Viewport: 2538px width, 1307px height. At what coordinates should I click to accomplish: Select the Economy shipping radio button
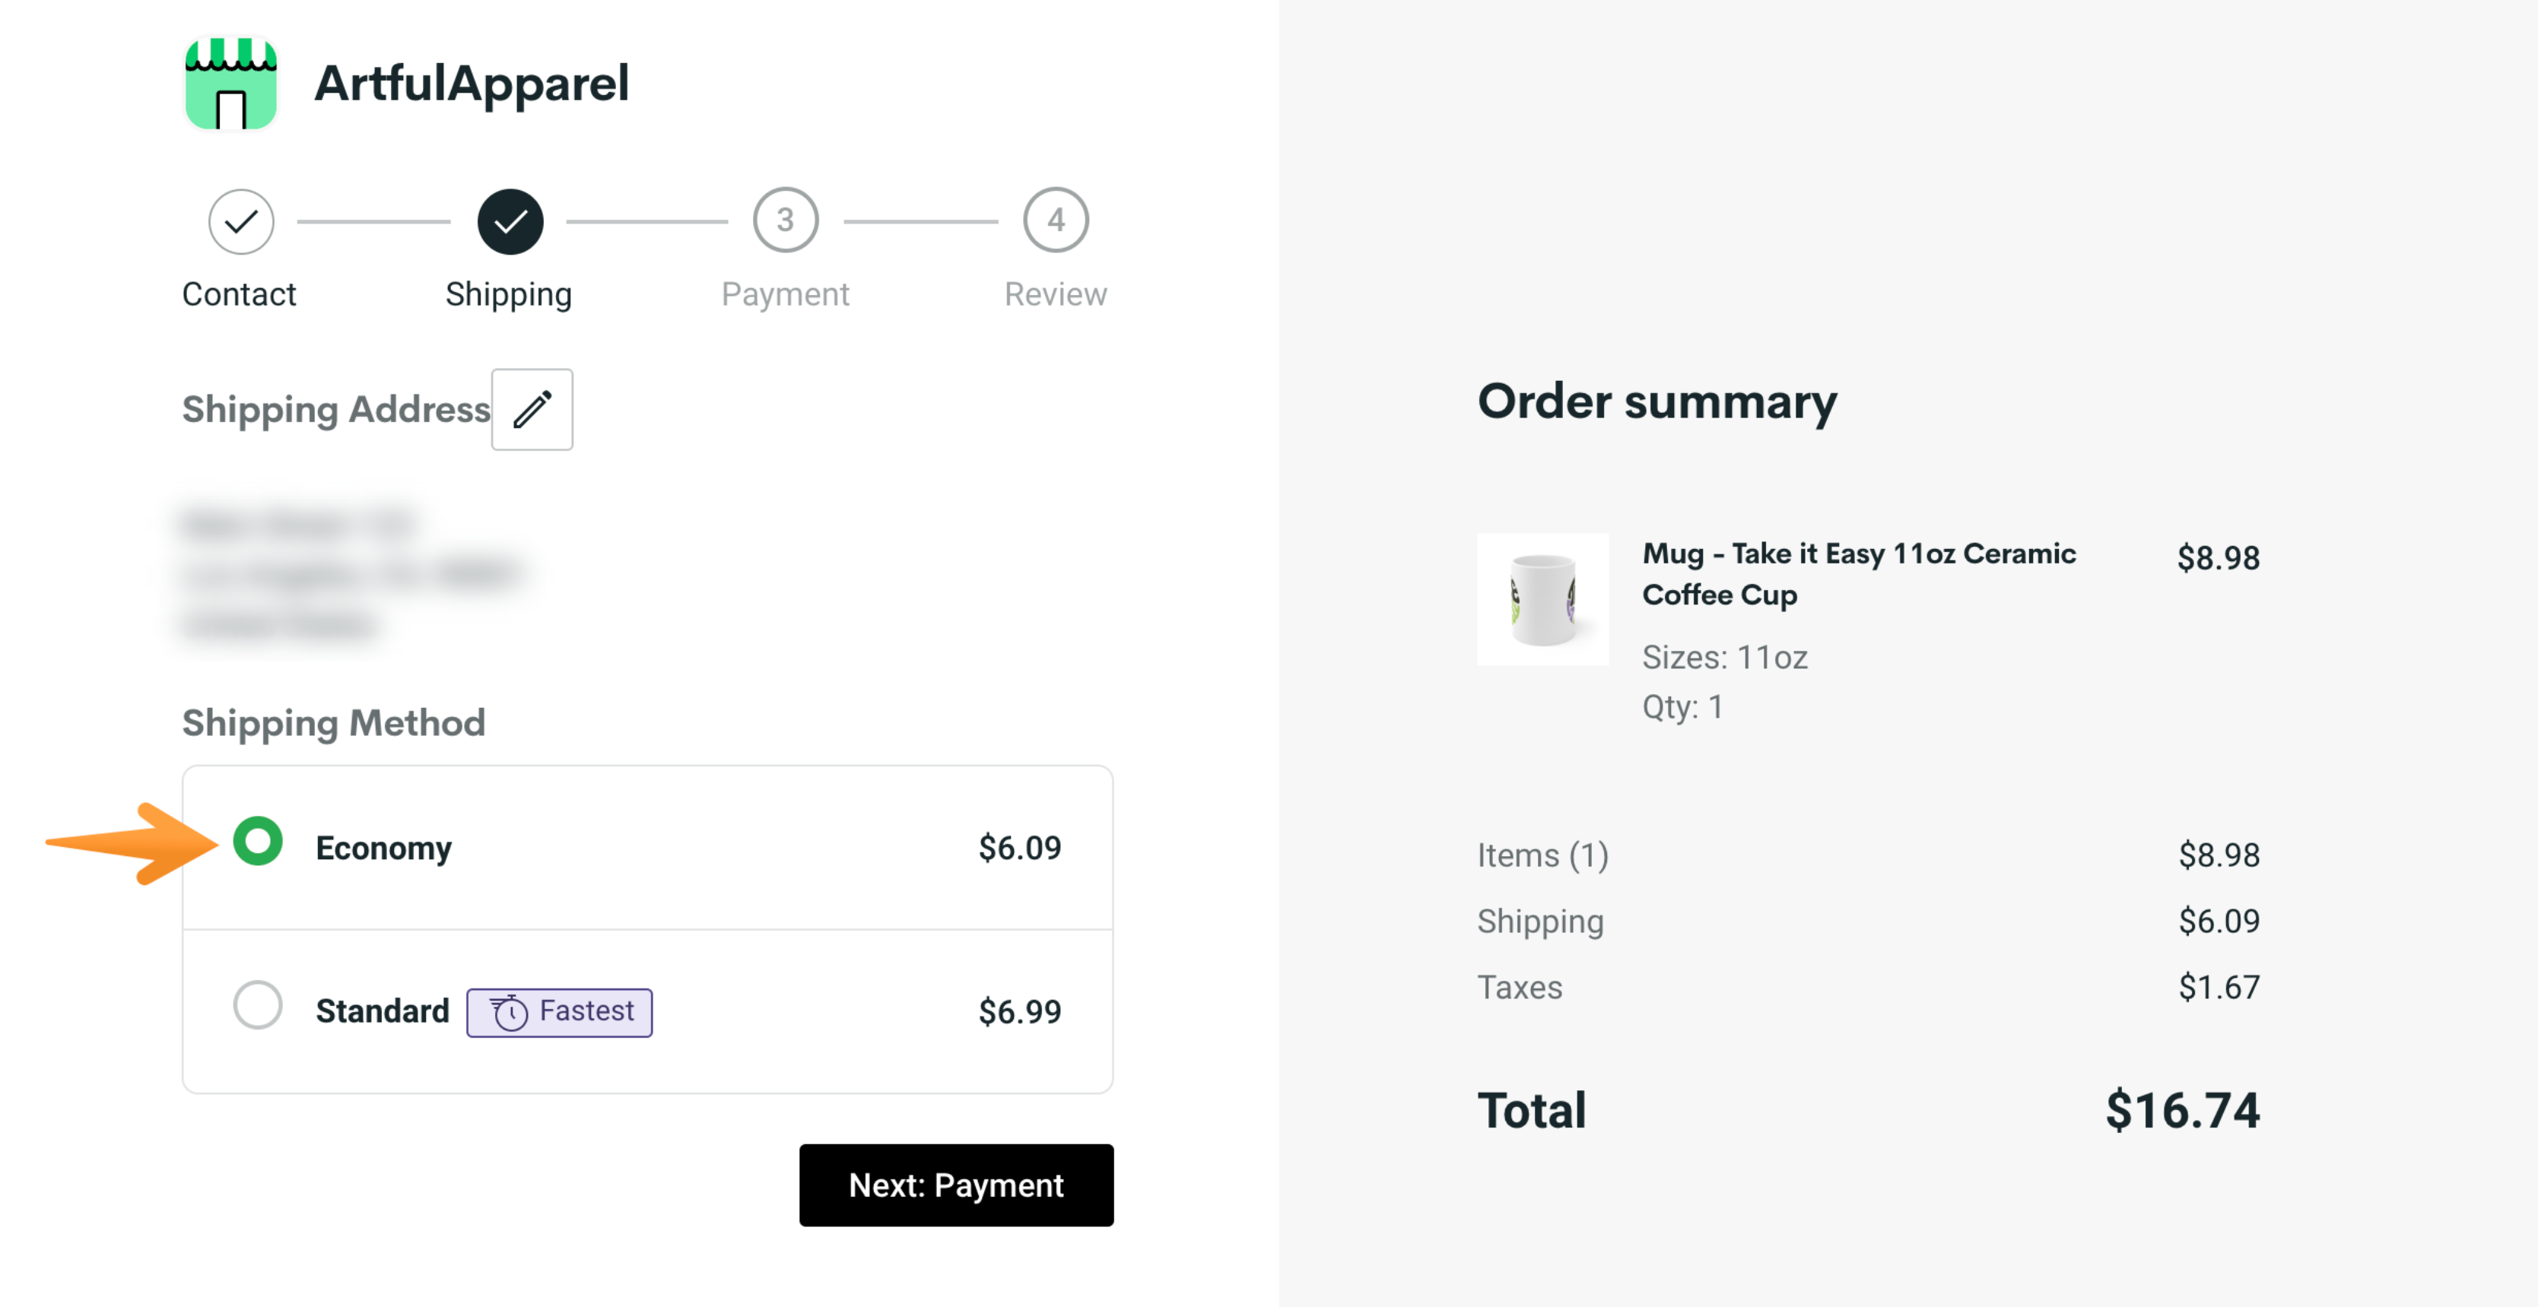pos(258,842)
